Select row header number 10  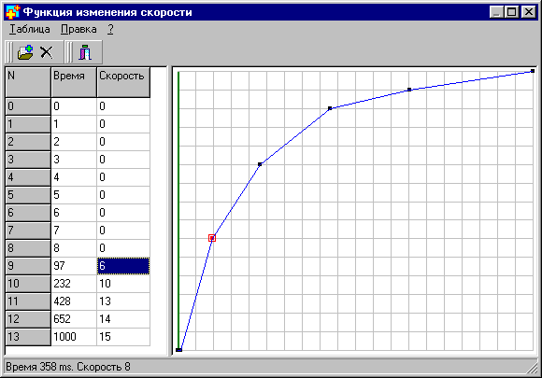pyautogui.click(x=28, y=284)
